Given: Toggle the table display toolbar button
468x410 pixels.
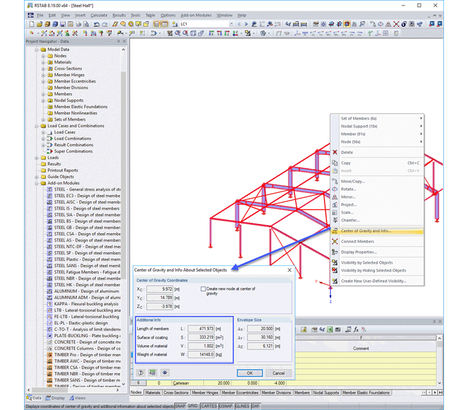Looking at the screenshot, I should [x=164, y=24].
